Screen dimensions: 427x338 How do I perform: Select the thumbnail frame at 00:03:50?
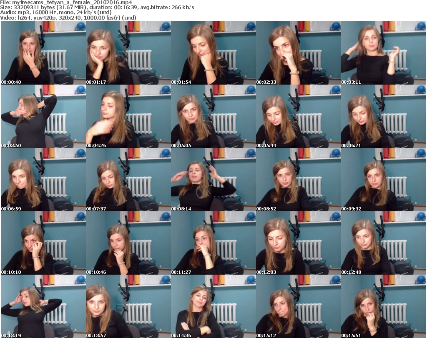[43, 116]
